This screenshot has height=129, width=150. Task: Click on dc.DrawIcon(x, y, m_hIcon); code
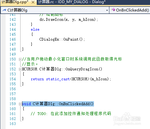point(69,20)
